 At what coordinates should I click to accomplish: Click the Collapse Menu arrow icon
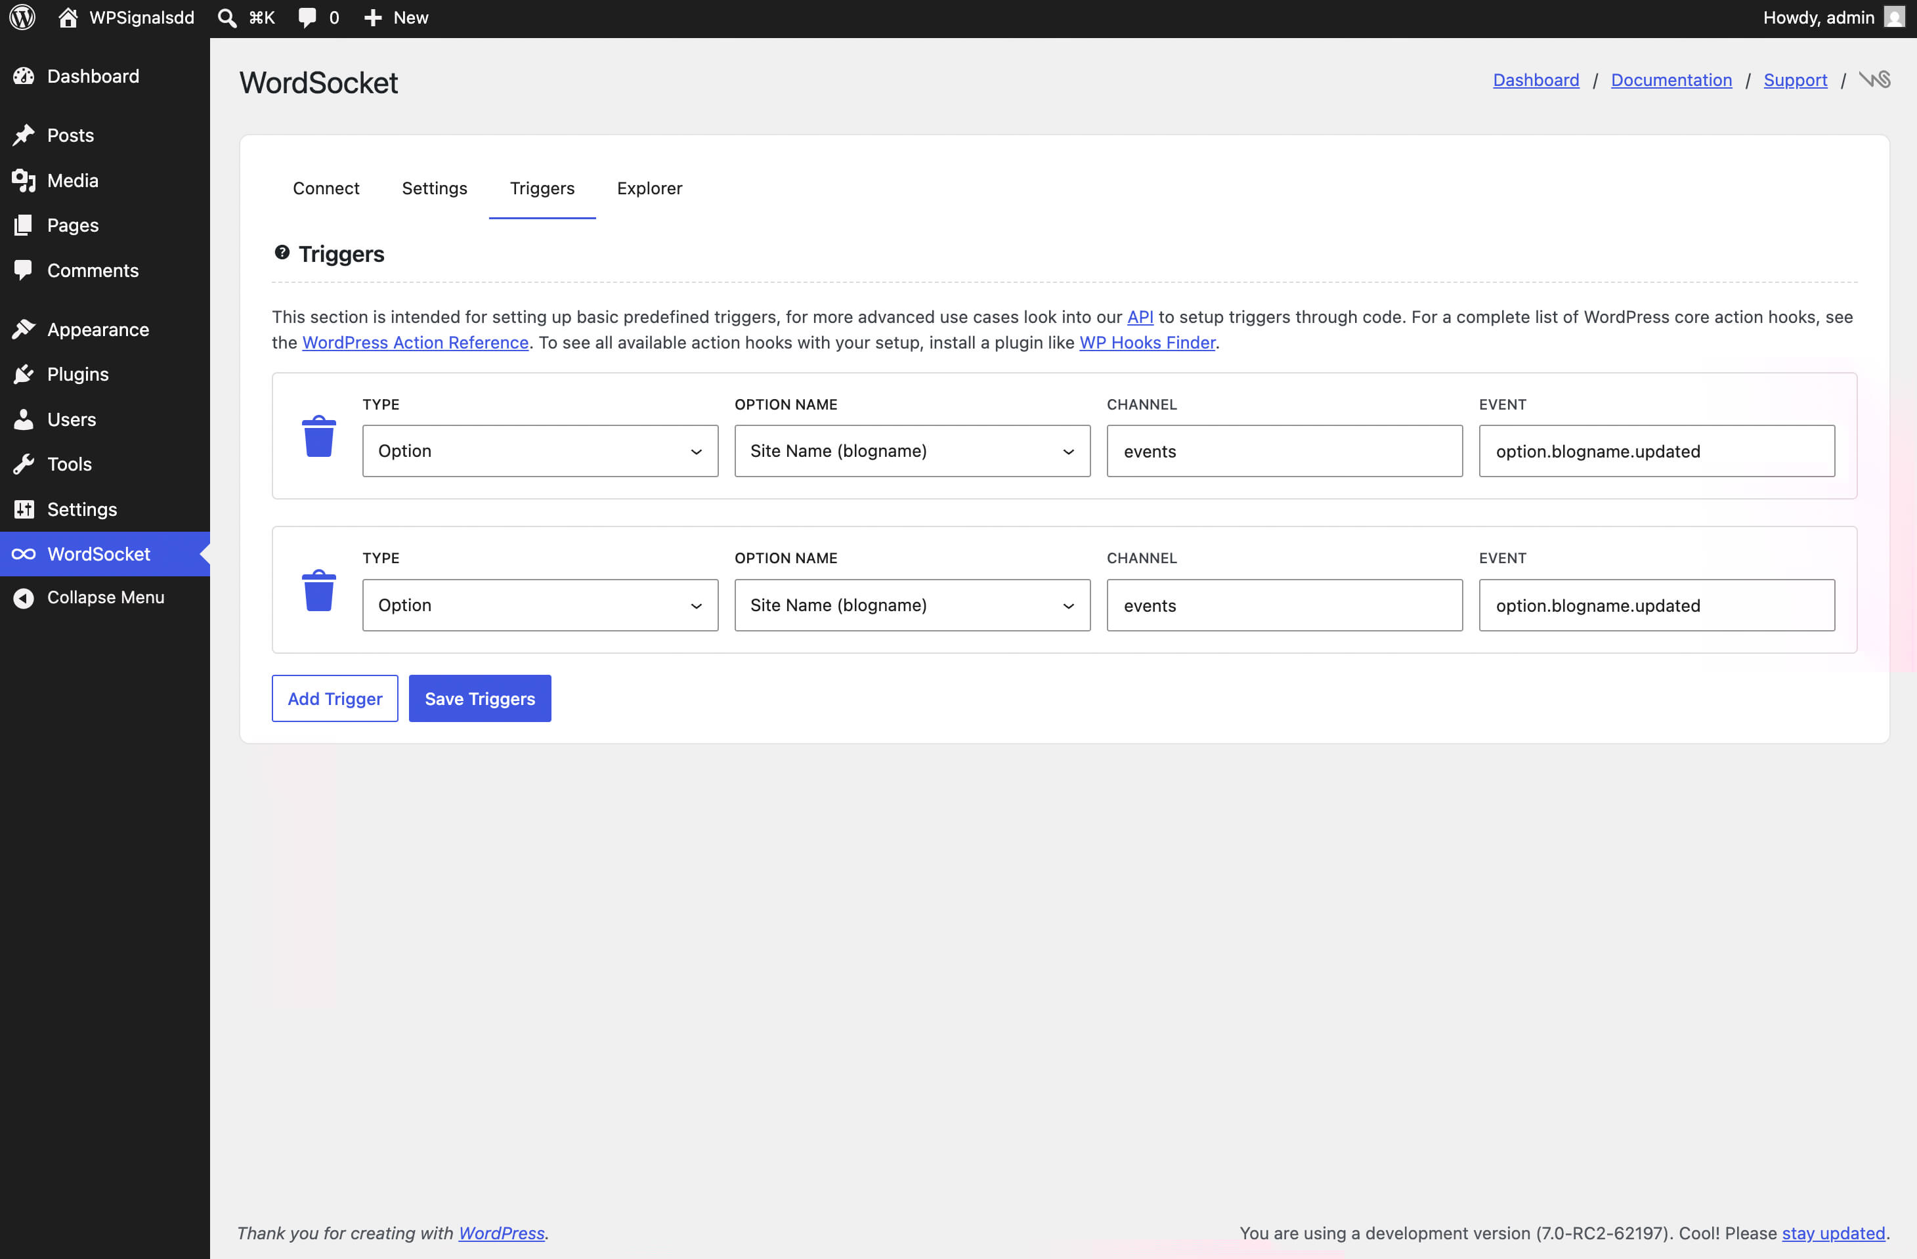point(24,597)
